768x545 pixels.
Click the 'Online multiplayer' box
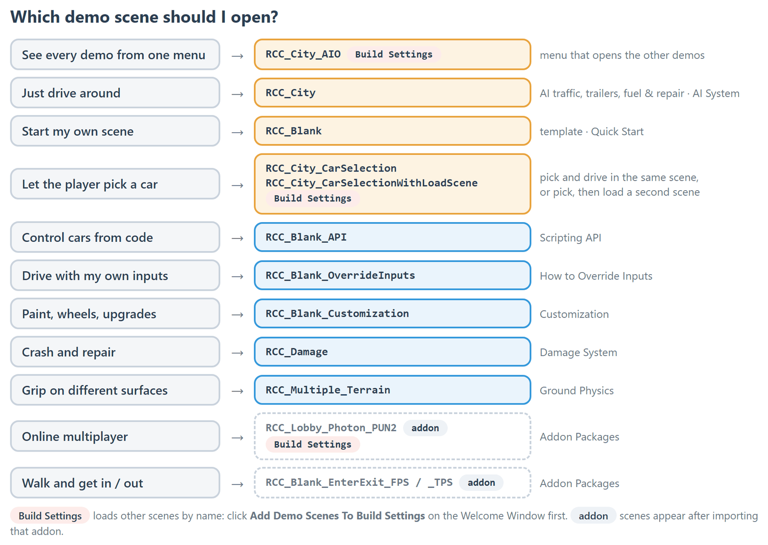point(115,436)
